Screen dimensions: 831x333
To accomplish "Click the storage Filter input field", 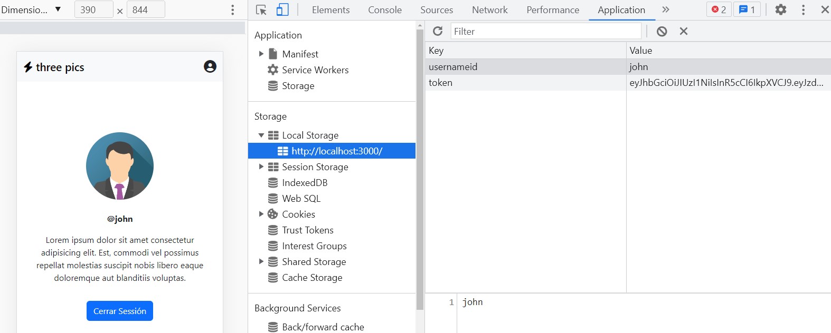I will coord(546,31).
